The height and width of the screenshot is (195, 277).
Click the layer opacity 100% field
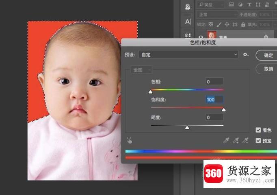(265, 15)
